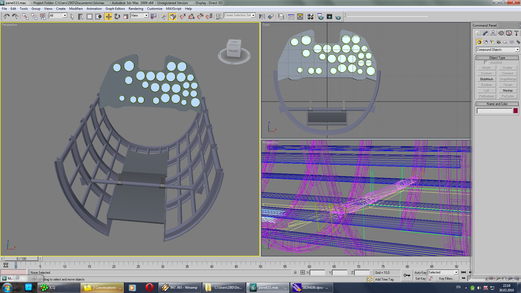Toggle the Auto Key button
The height and width of the screenshot is (293, 521).
point(420,272)
